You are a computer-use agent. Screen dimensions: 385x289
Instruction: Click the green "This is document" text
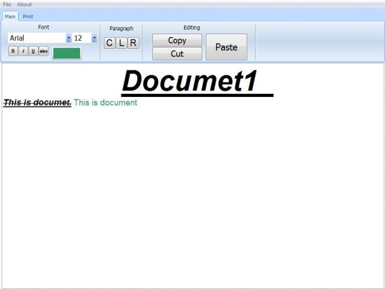[x=105, y=102]
